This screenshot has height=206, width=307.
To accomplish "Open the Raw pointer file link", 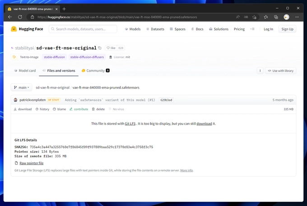I will tap(31, 163).
